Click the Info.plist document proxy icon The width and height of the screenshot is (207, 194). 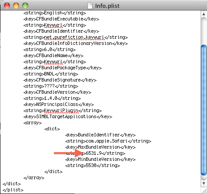(x=90, y=6)
